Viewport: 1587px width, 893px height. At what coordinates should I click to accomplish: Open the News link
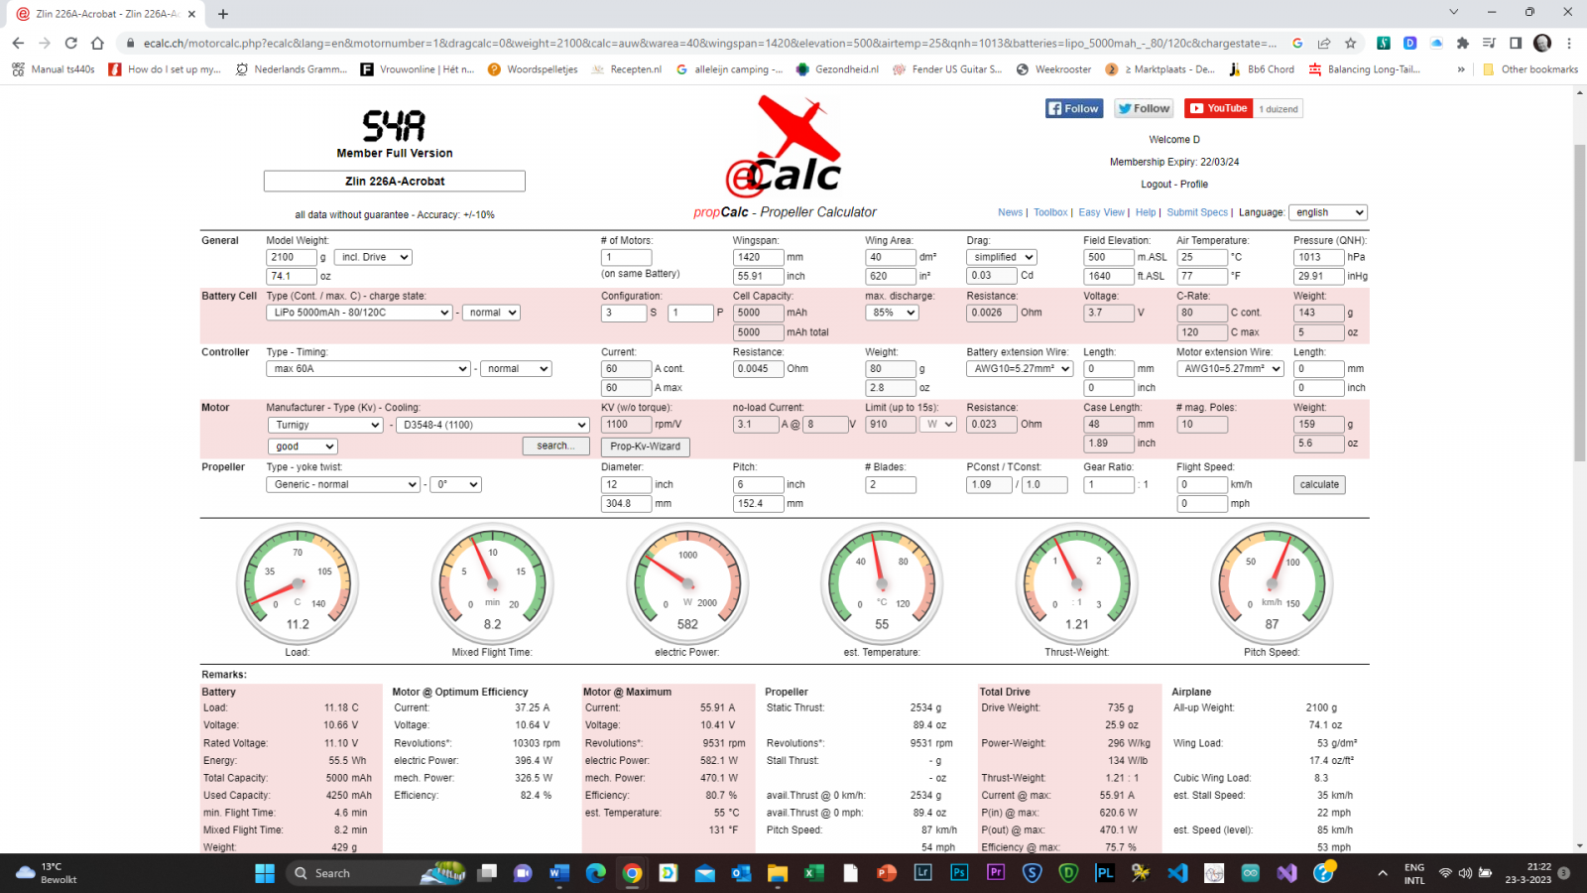tap(1010, 212)
